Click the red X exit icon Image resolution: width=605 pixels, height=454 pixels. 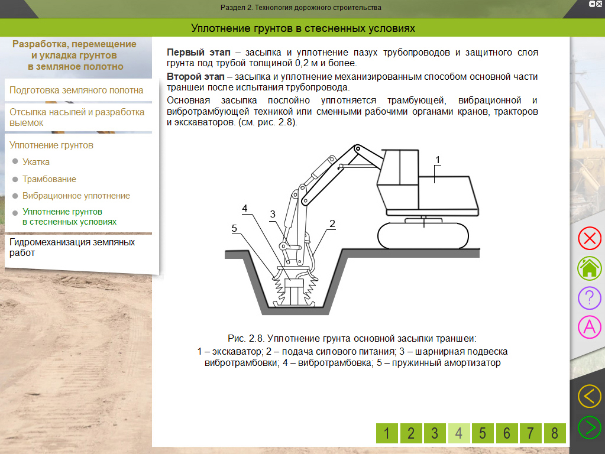[589, 239]
